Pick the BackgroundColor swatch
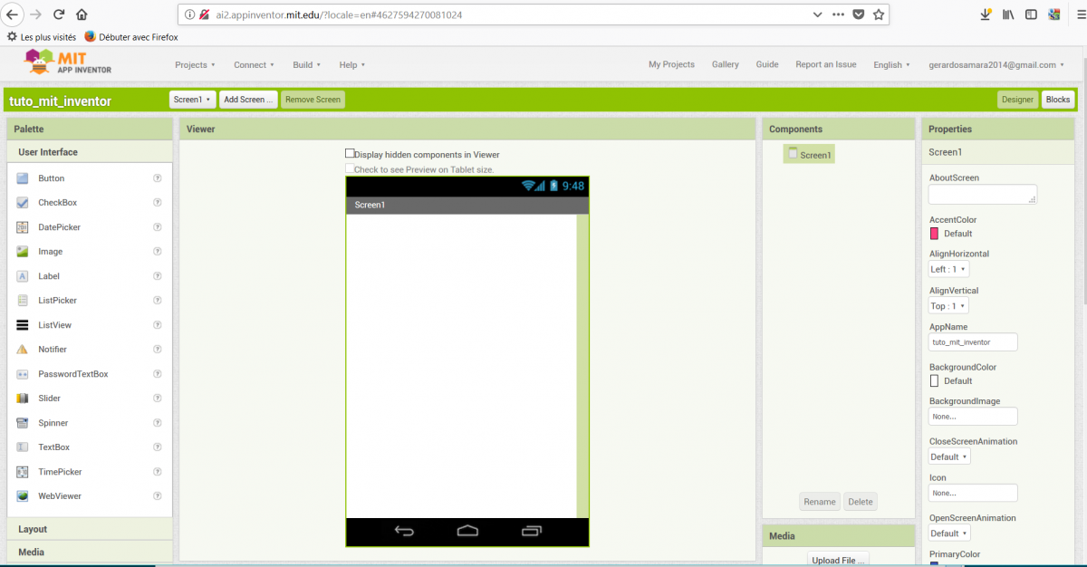This screenshot has height=567, width=1087. [x=934, y=380]
